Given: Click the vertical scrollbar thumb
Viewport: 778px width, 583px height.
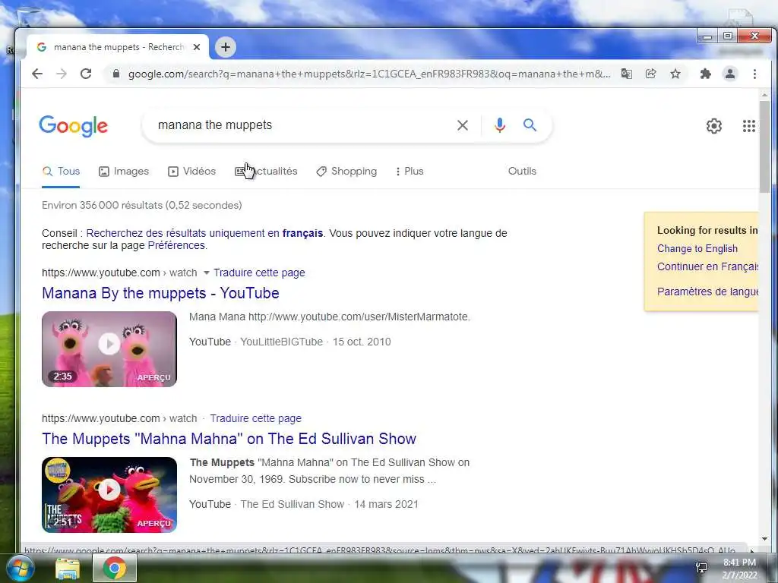Looking at the screenshot, I should point(764,147).
